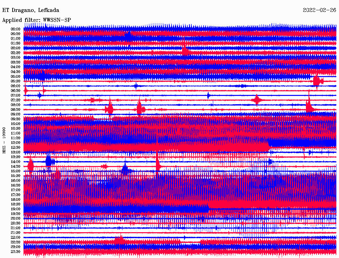Click the 23:30 time label
Image resolution: width=339 pixels, height=258 pixels.
click(x=16, y=251)
